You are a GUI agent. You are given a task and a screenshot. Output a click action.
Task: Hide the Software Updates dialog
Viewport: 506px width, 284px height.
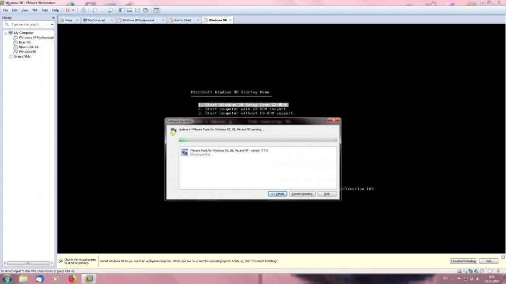pyautogui.click(x=327, y=194)
